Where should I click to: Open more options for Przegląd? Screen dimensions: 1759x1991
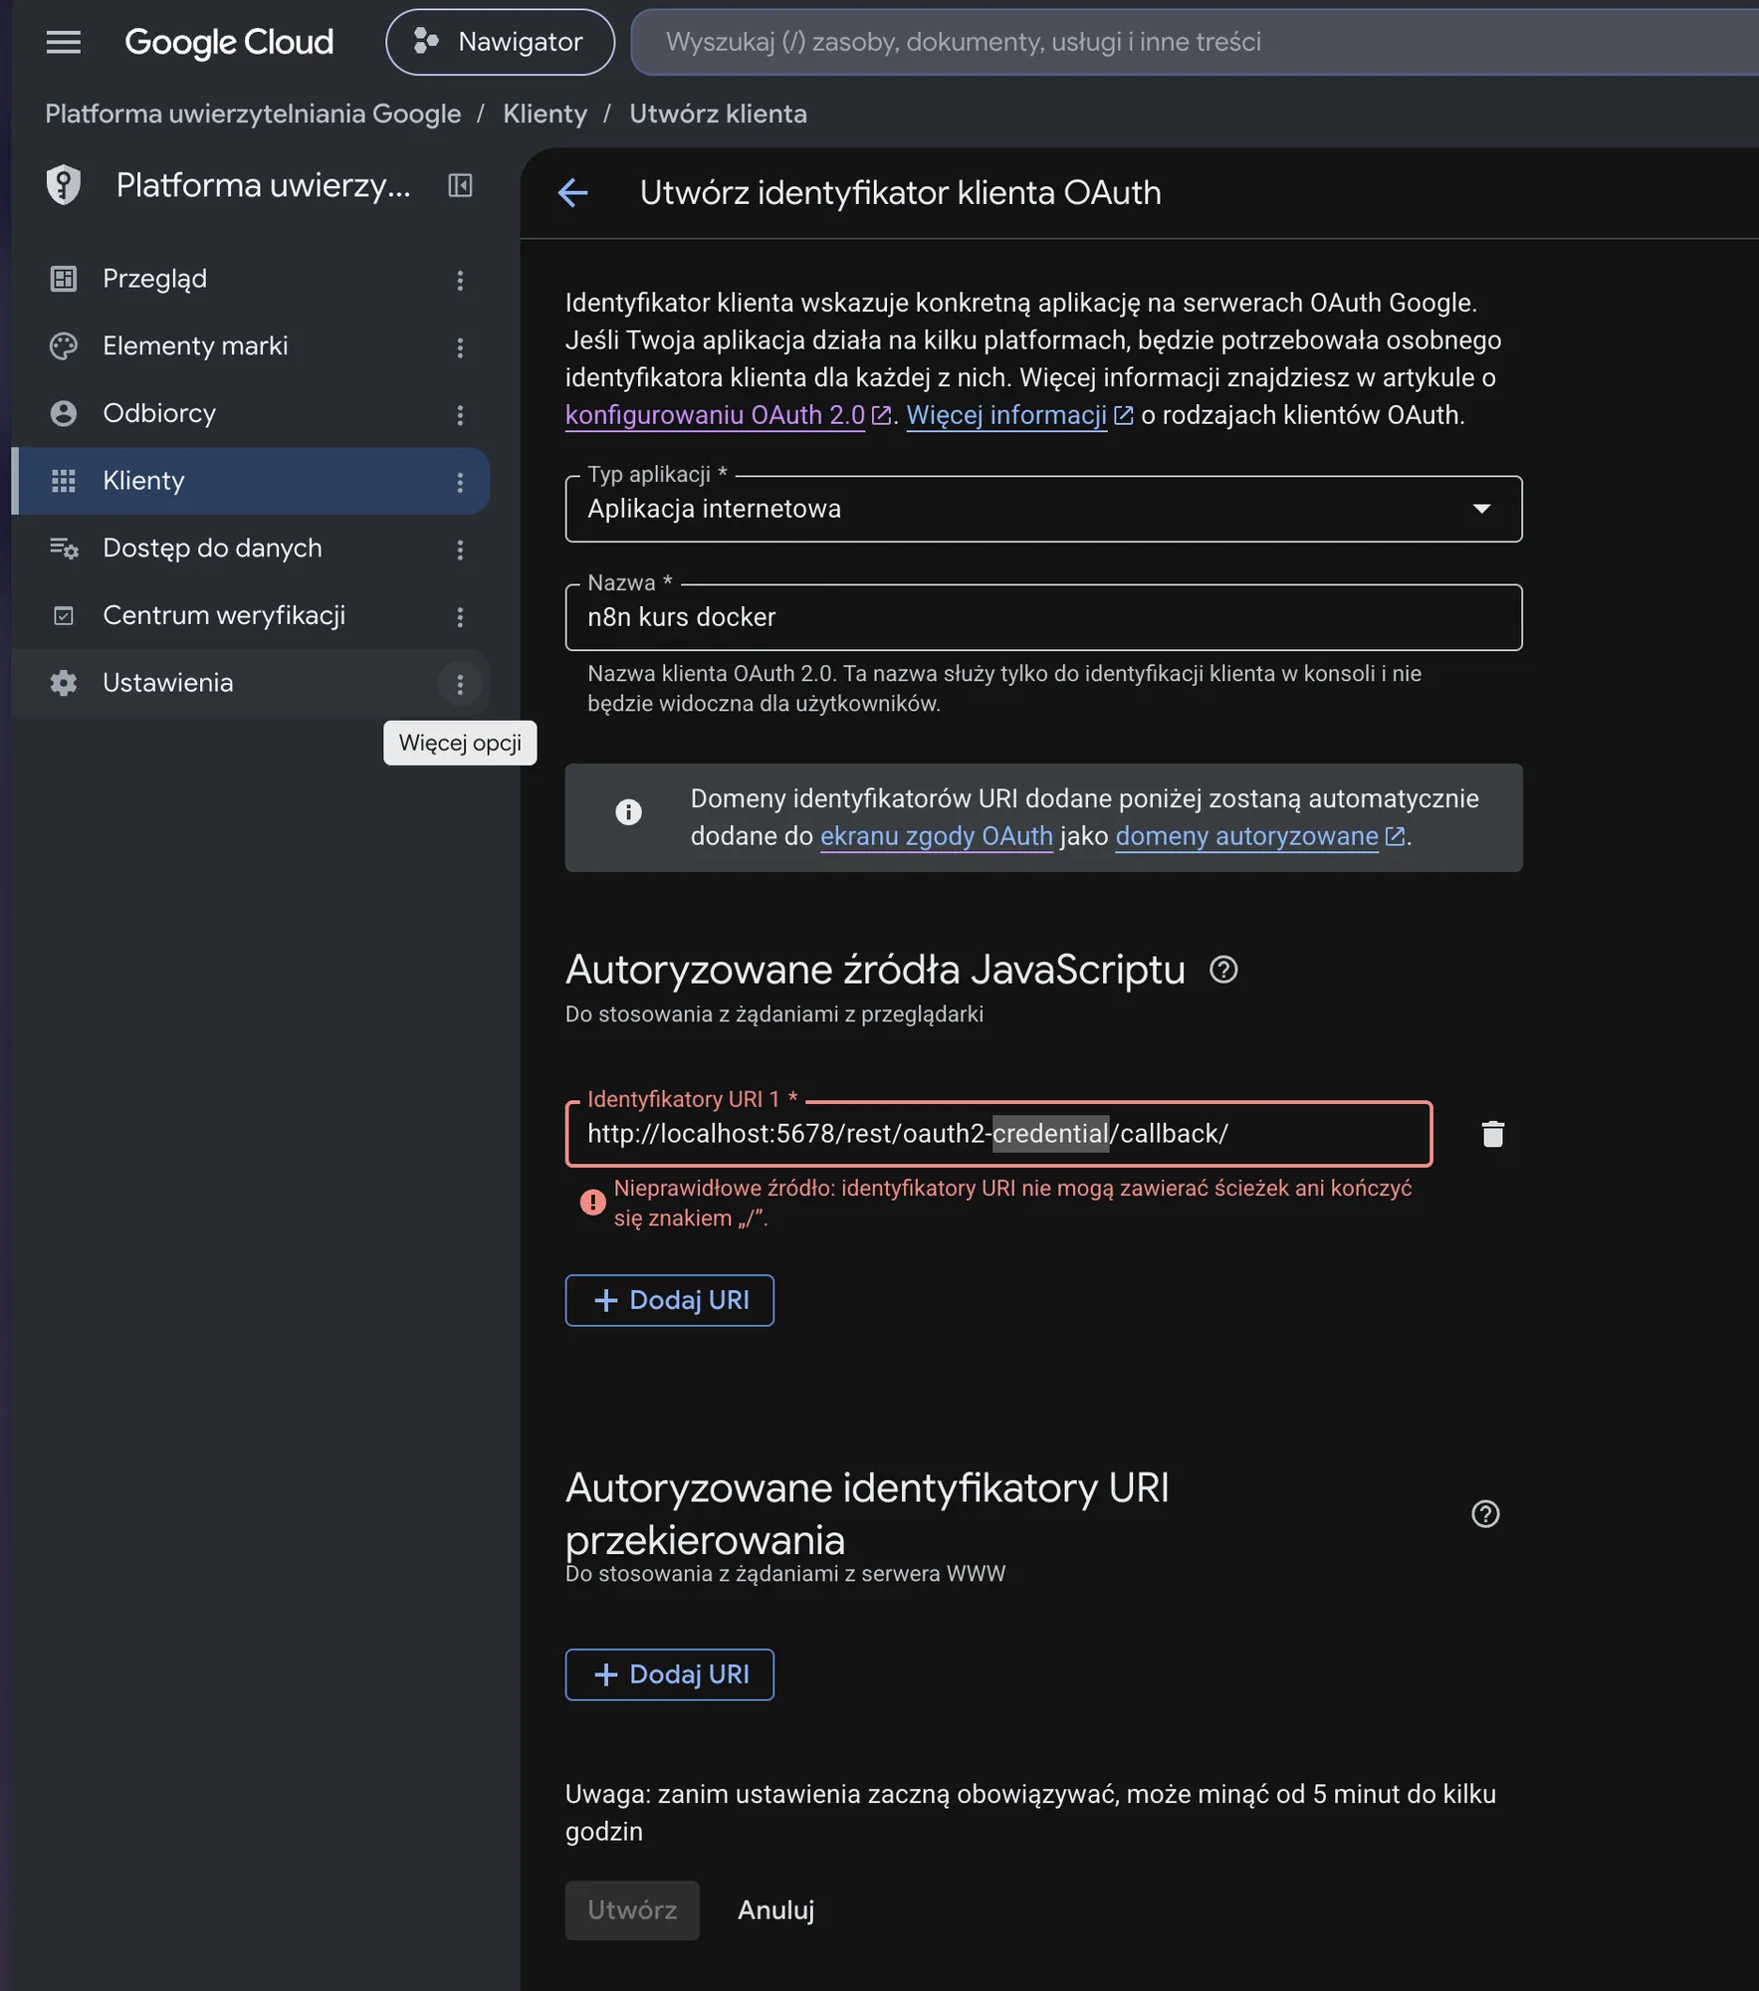point(460,281)
